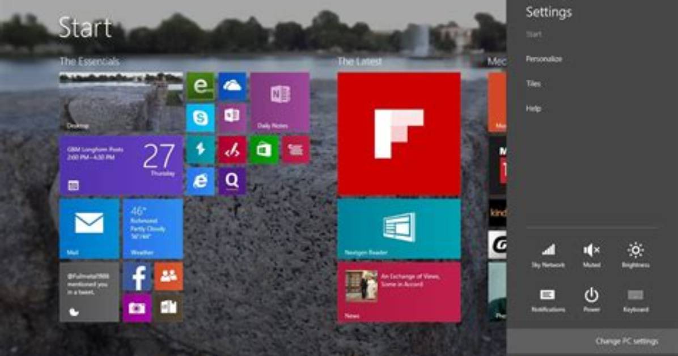This screenshot has height=356, width=678.
Task: Launch the Nextgen Reader tile
Action: [399, 228]
